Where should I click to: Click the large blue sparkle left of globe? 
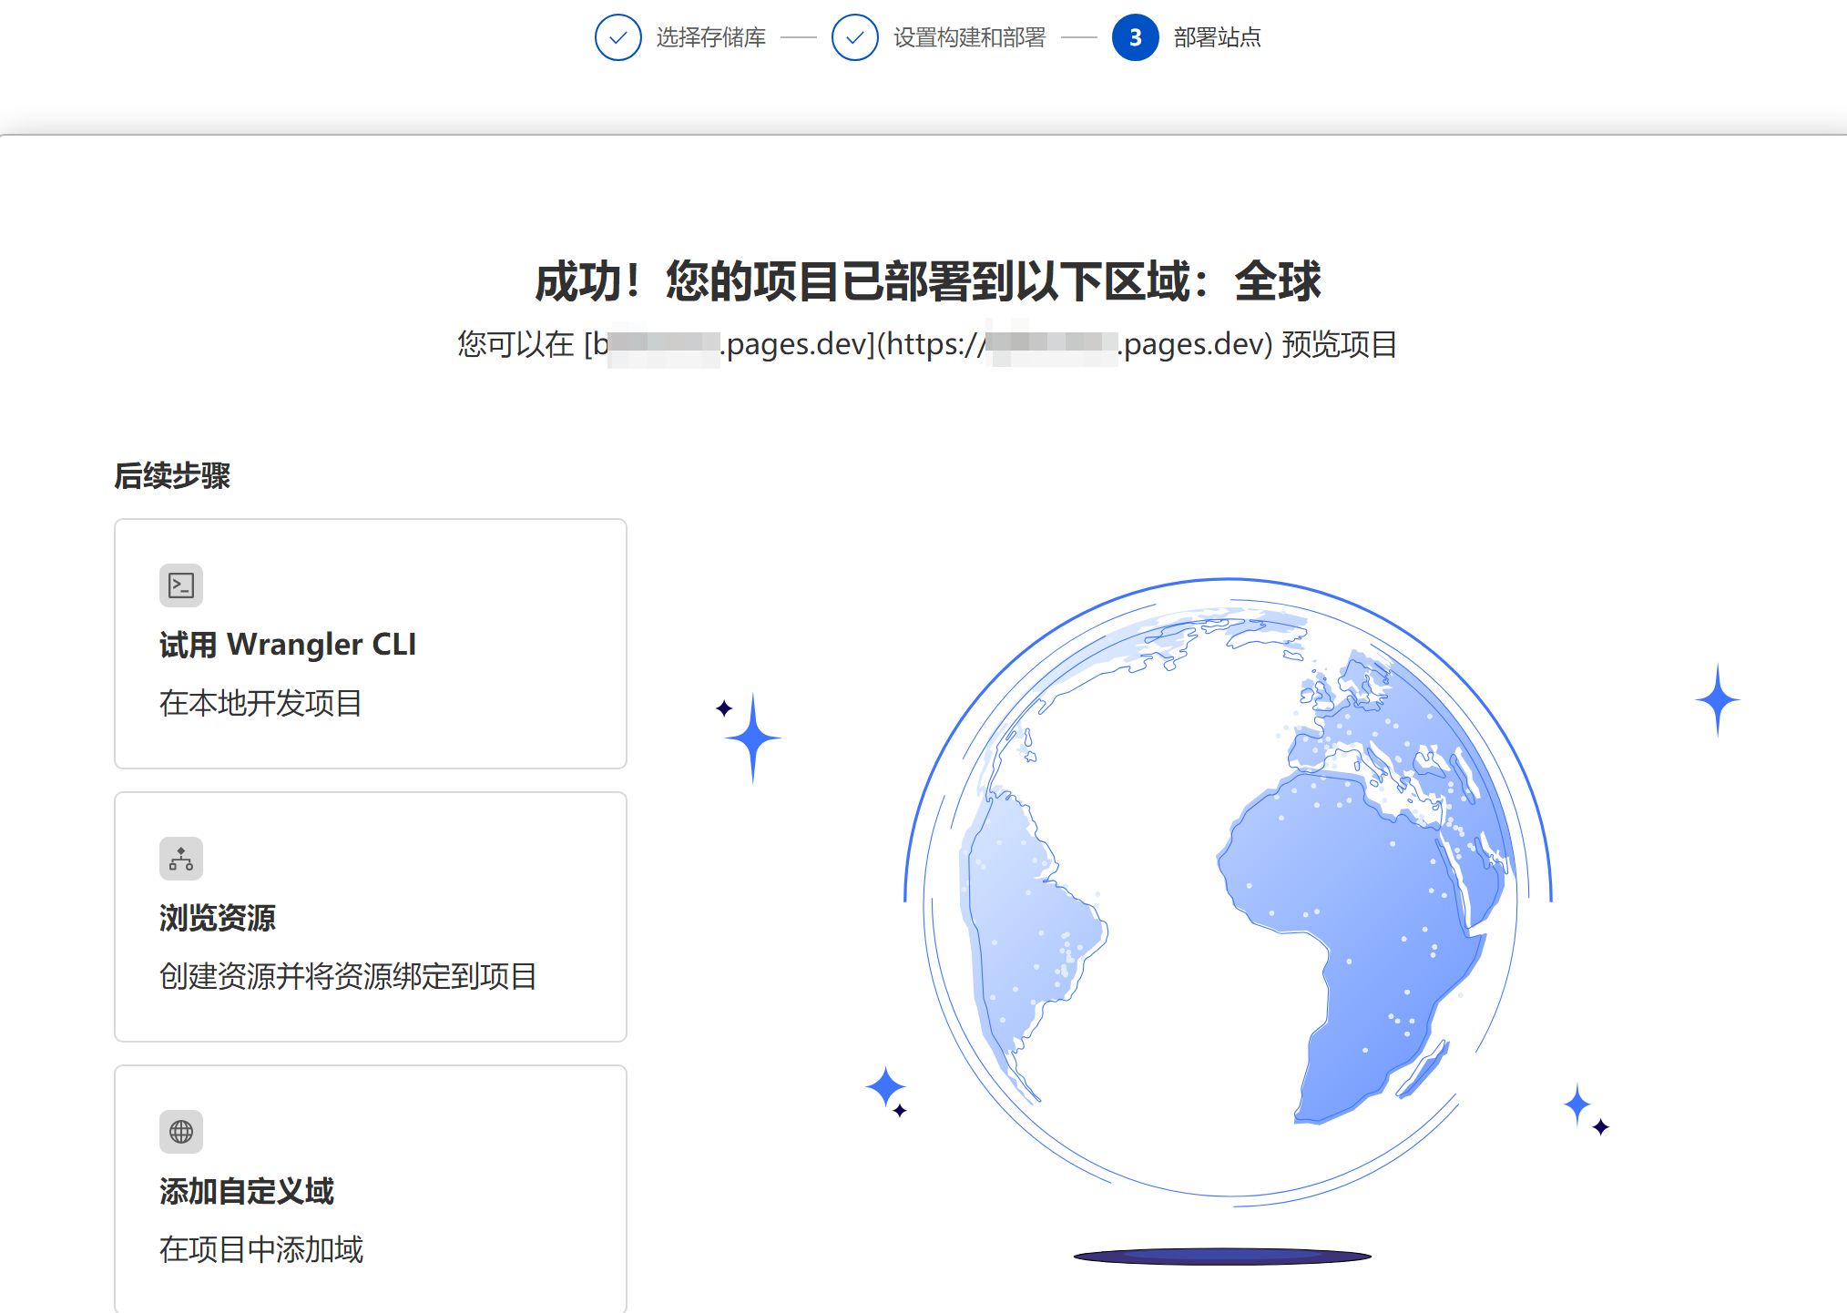tap(752, 738)
